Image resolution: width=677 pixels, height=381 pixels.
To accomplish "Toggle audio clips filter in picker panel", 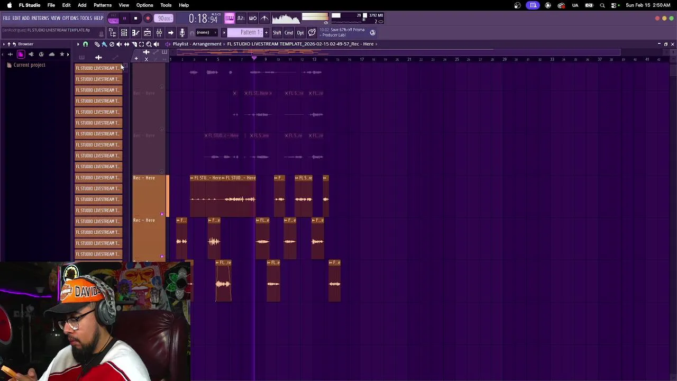I will point(98,57).
